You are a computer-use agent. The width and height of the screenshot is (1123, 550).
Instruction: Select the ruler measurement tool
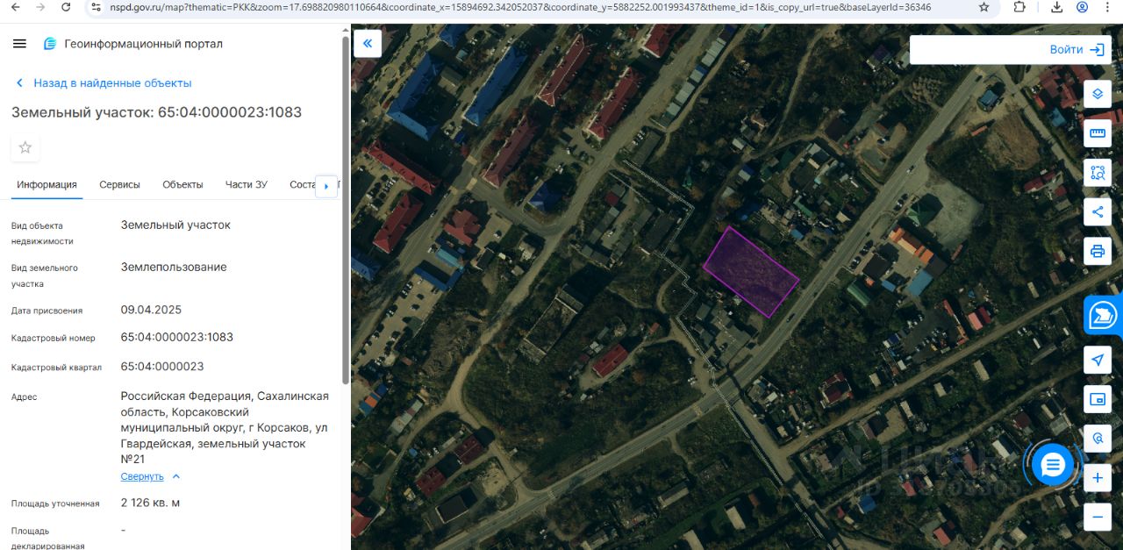(1098, 133)
